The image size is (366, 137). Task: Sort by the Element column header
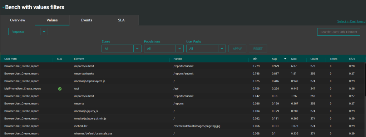pyautogui.click(x=79, y=59)
